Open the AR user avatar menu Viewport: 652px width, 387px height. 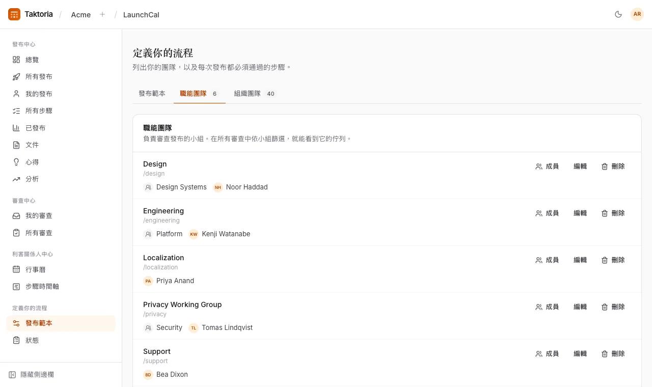click(x=637, y=14)
